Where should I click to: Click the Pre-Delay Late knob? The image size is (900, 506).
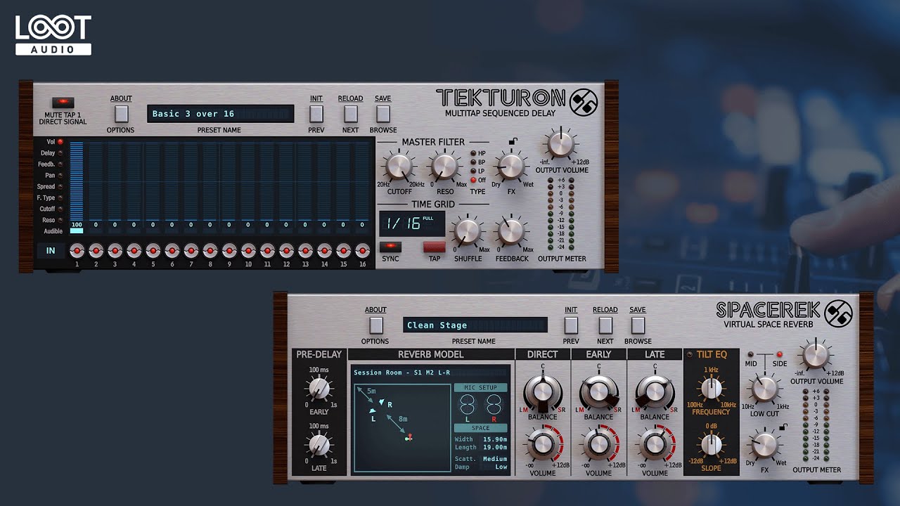coord(319,445)
